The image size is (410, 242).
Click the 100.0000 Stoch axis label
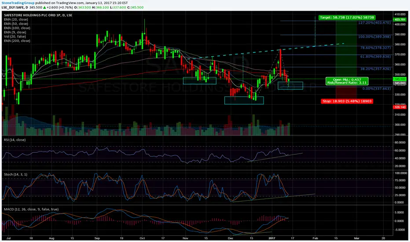(x=400, y=173)
